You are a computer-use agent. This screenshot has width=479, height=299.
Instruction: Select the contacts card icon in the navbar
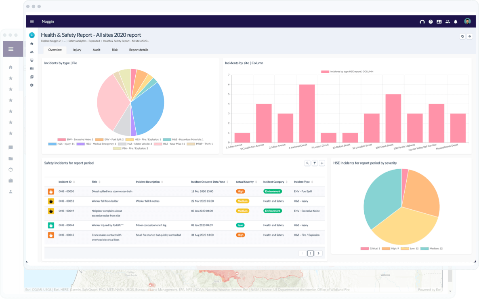click(x=439, y=21)
